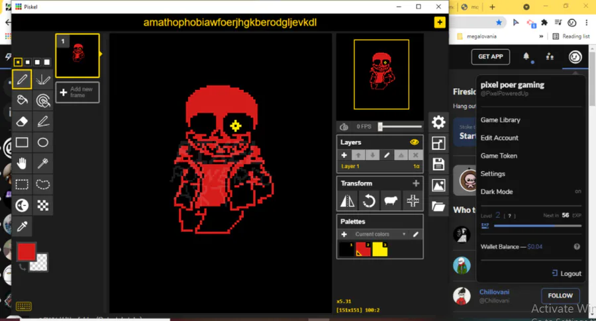Open Piskel preferences gear icon
The image size is (596, 321).
[x=438, y=122]
